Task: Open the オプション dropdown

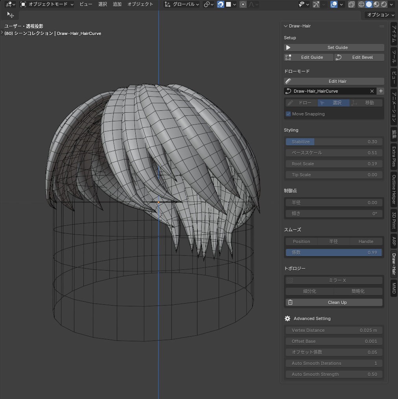Action: (x=380, y=15)
